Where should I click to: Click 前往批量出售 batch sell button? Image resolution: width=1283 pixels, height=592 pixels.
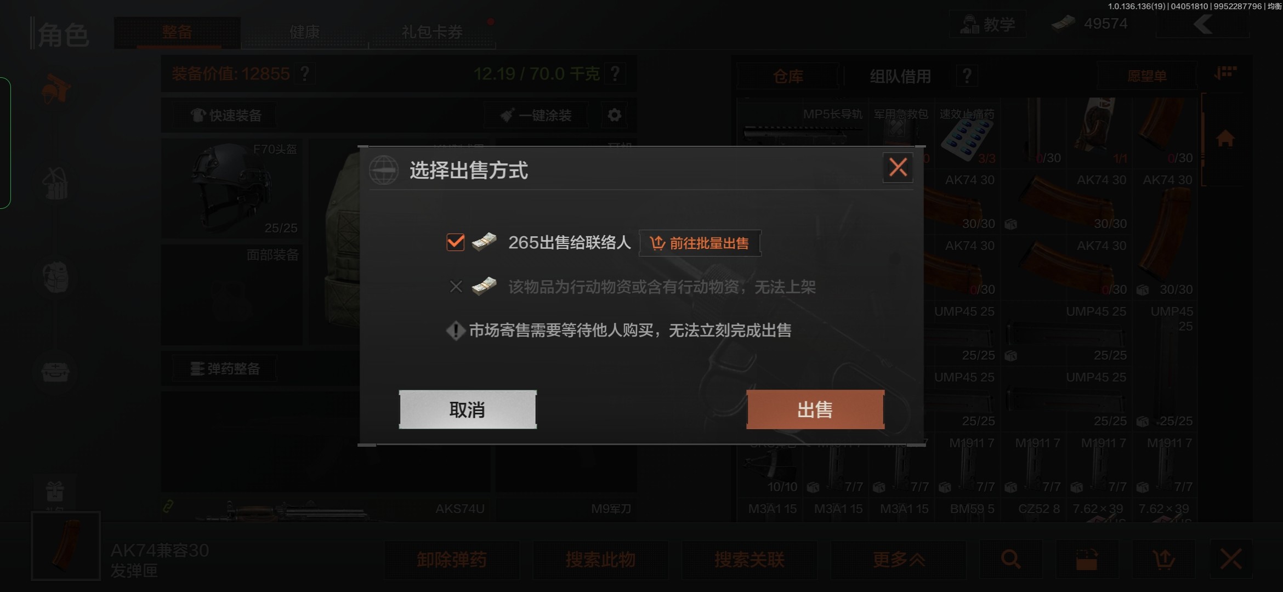[700, 243]
